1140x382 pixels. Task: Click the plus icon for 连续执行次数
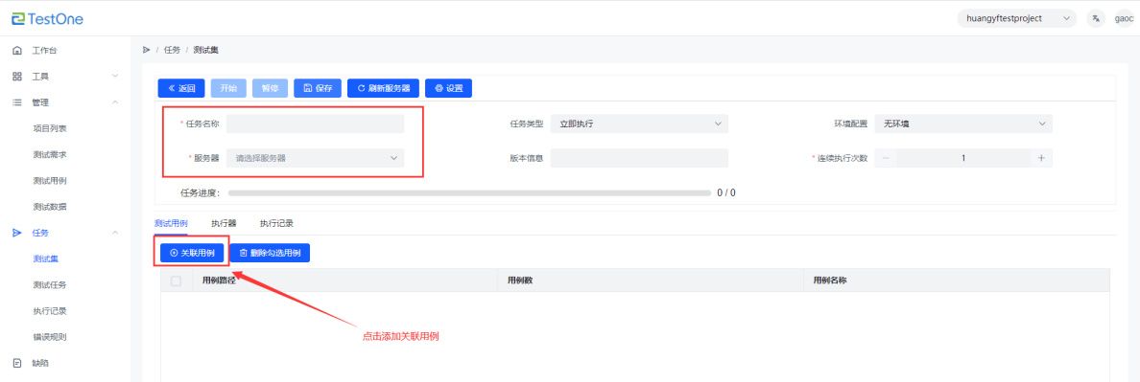(1041, 158)
